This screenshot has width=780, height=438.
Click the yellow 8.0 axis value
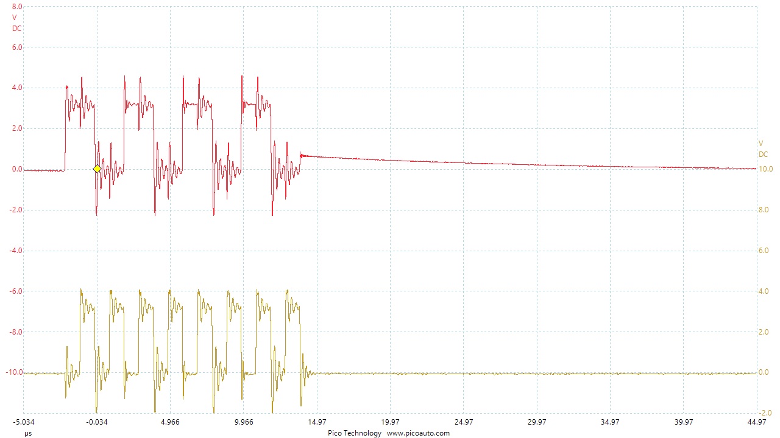click(x=764, y=210)
